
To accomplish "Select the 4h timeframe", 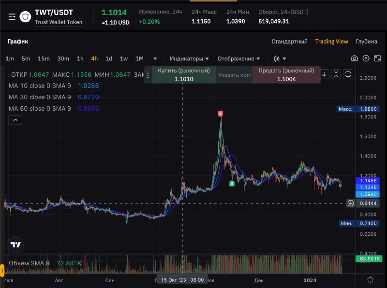I will click(94, 58).
